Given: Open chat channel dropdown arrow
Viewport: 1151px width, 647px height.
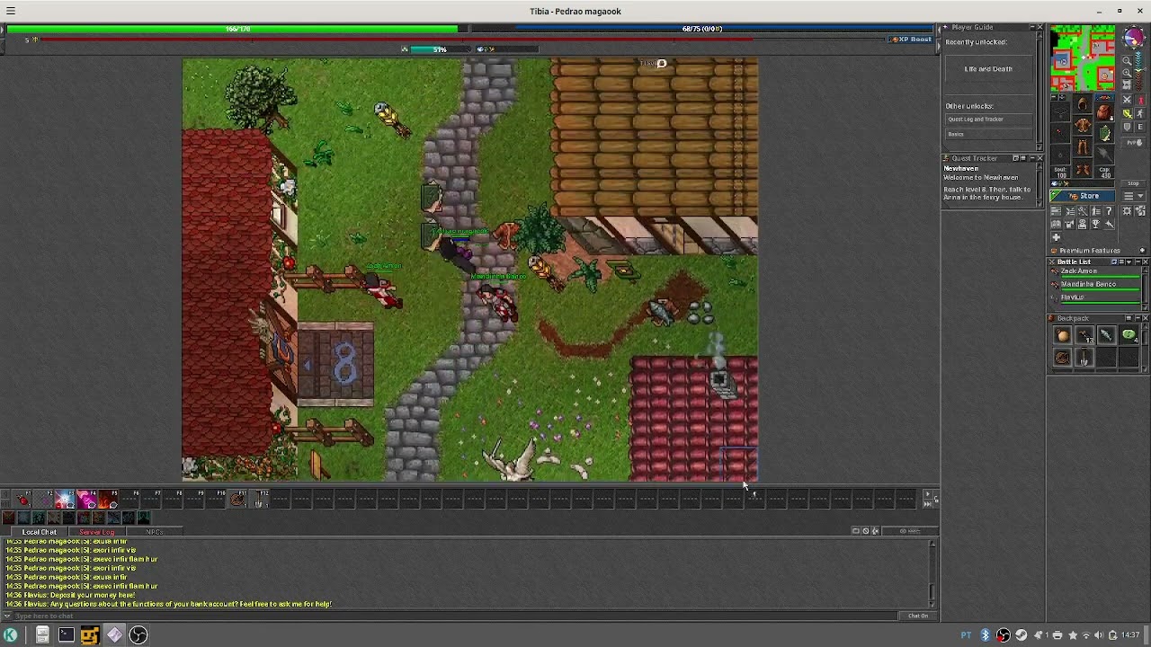Looking at the screenshot, I should pos(6,616).
